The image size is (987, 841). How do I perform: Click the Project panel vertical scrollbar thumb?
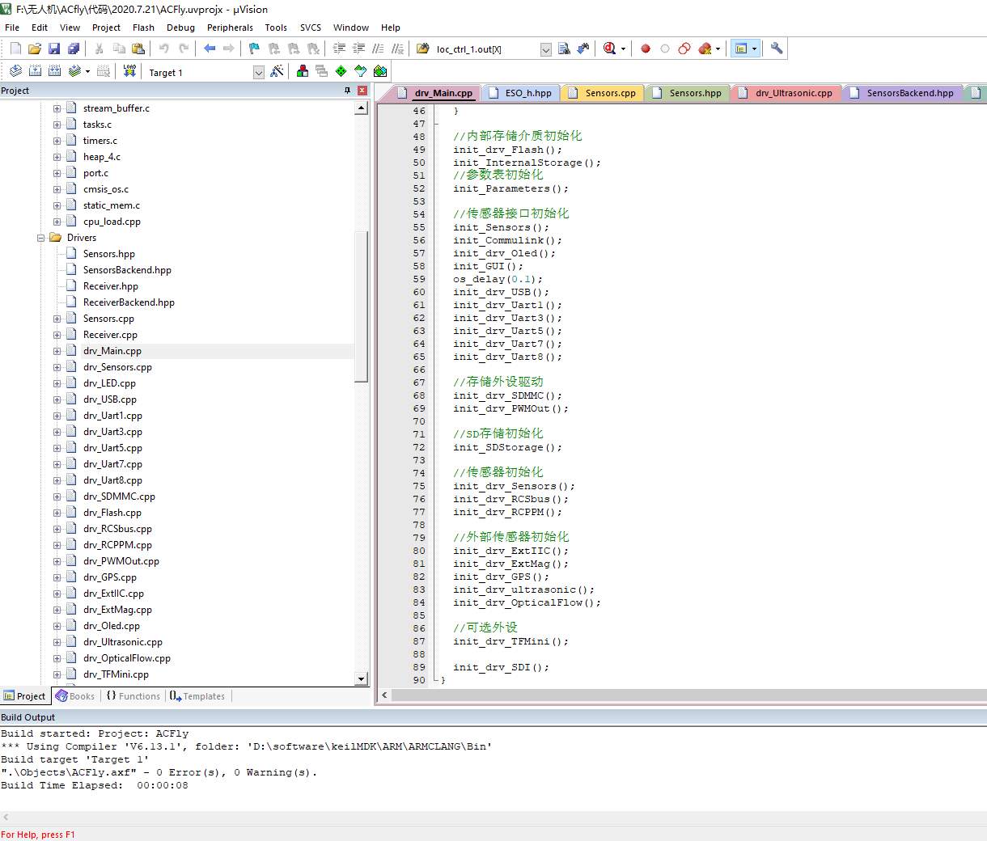click(x=362, y=307)
